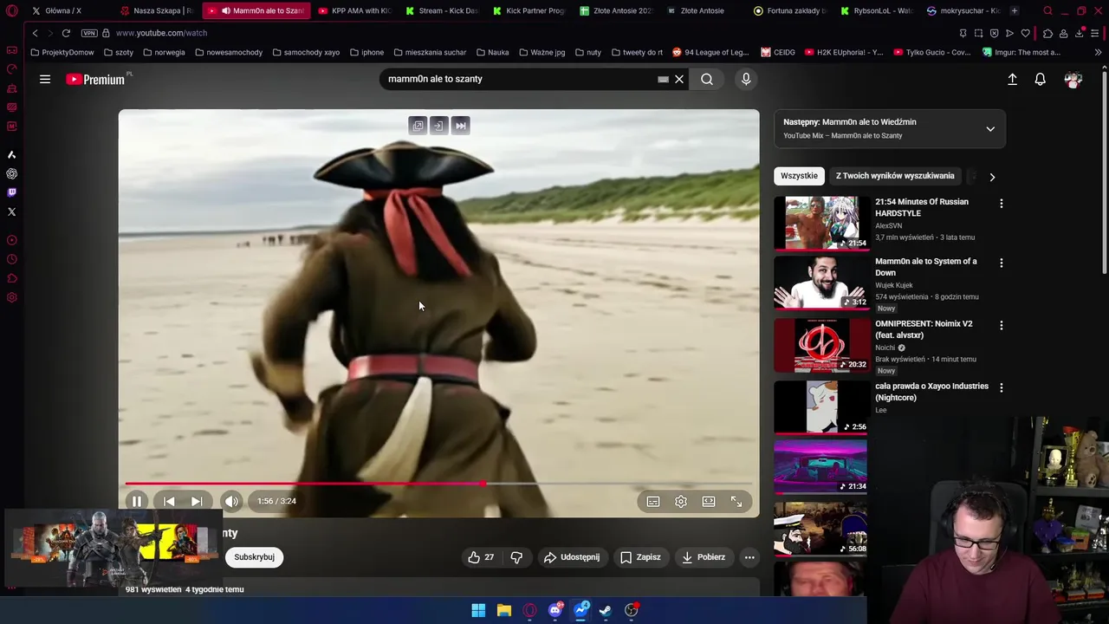This screenshot has width=1109, height=624.
Task: Open the Twitch icon in Opera sidebar
Action: click(x=11, y=192)
